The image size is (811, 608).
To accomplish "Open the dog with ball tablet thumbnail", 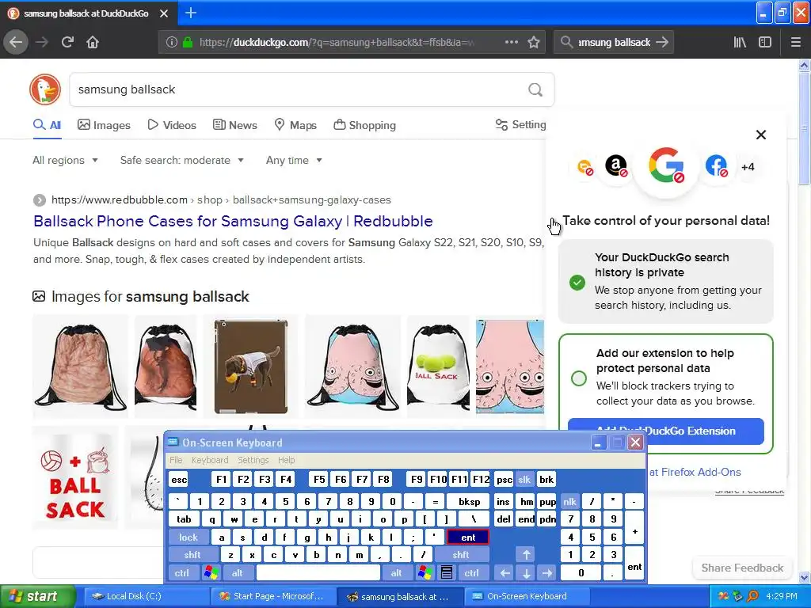I will tap(251, 367).
